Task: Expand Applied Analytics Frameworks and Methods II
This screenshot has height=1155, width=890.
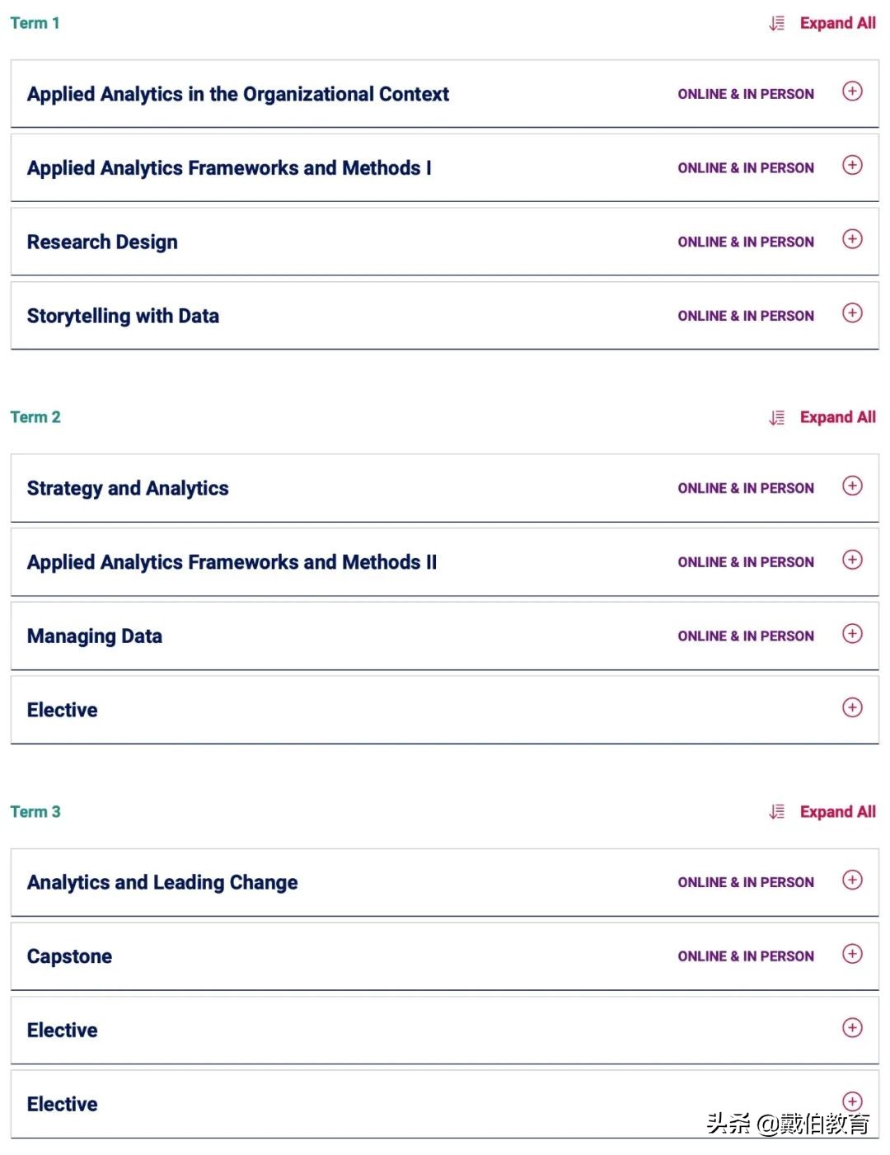Action: [852, 560]
